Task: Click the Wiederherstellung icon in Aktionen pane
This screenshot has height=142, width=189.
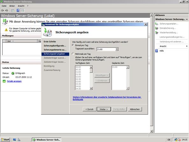Action: point(157,32)
